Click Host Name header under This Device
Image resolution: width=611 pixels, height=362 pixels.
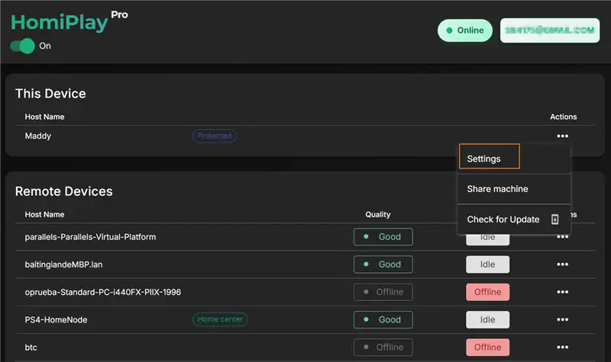point(44,117)
